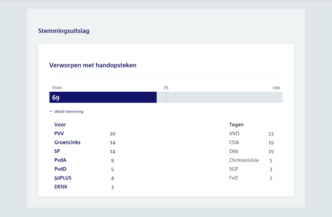Select VVD in the Tegen list
This screenshot has height=217, width=332.
(234, 134)
